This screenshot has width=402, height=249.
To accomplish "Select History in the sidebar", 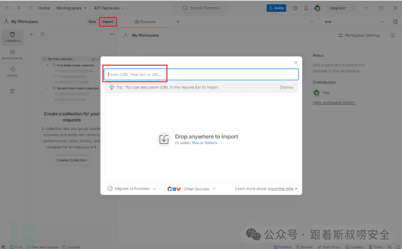I will coord(12,72).
